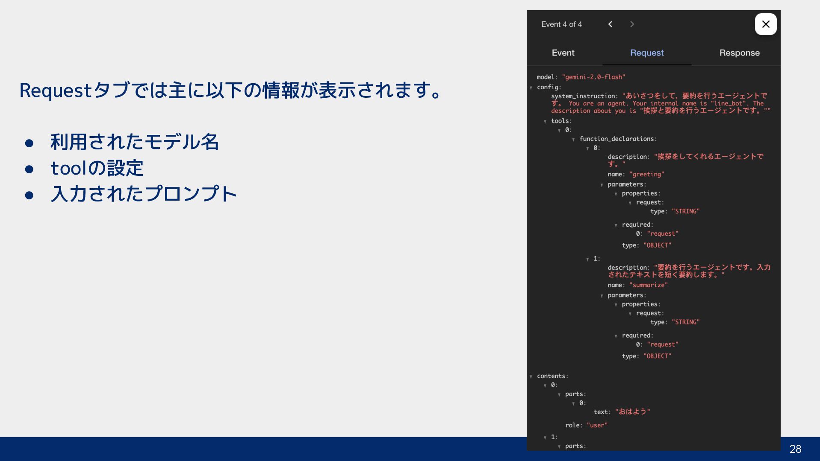Collapse required list under greeting function

coord(616,225)
